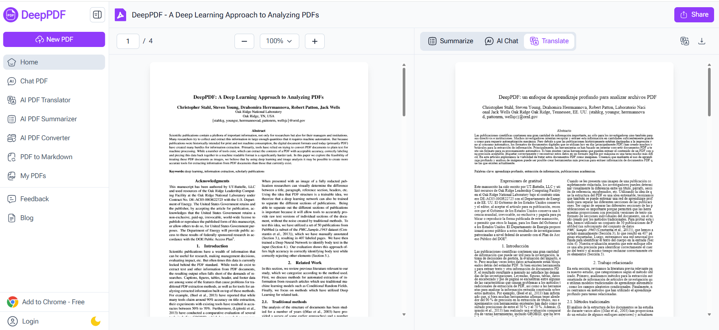Expand the 100% zoom dropdown
719x330 pixels.
(x=279, y=41)
